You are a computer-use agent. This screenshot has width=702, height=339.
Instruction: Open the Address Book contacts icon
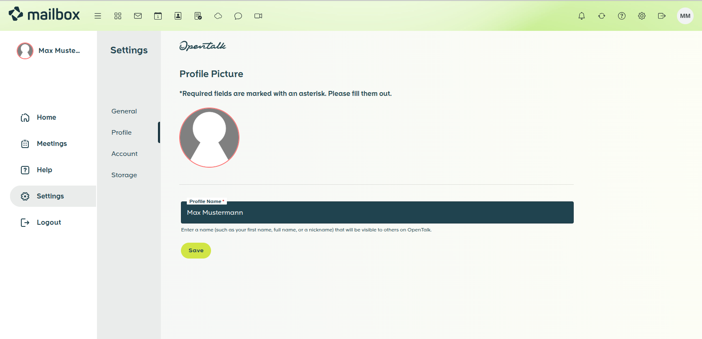click(178, 16)
